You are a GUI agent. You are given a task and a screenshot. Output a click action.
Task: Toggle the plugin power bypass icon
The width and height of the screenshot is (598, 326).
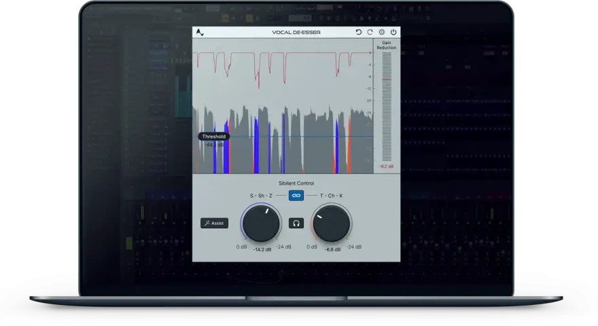[393, 33]
